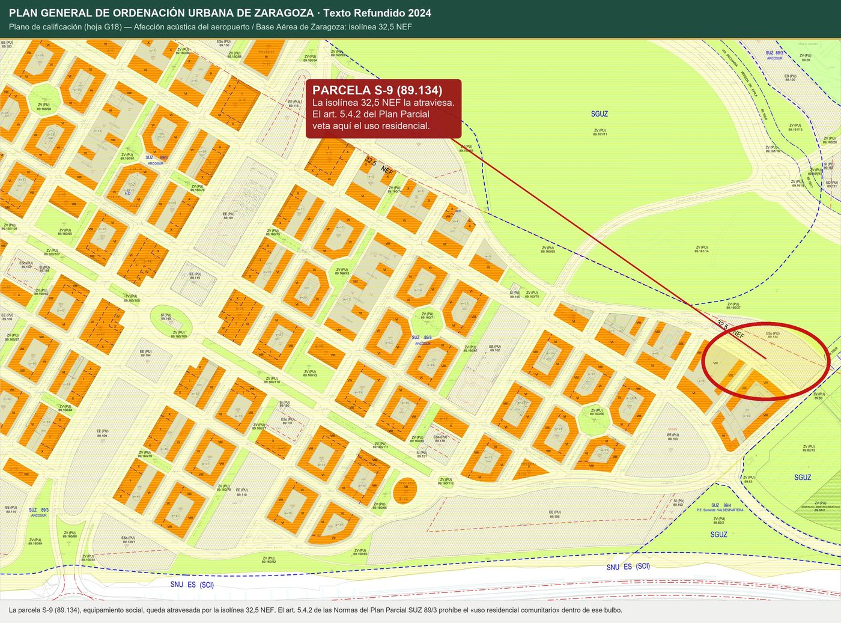This screenshot has width=841, height=623.
Task: Click the footer caption about parcela S-9
Action: pos(315,610)
